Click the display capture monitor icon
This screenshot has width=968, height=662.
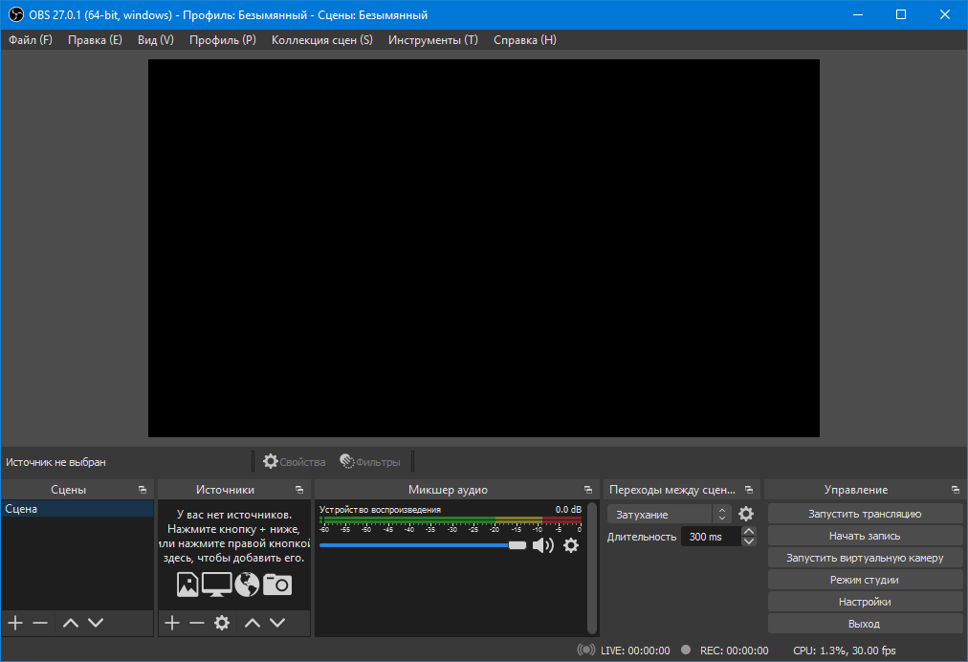click(217, 585)
